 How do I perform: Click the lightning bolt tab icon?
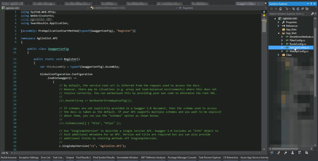click(279, 153)
